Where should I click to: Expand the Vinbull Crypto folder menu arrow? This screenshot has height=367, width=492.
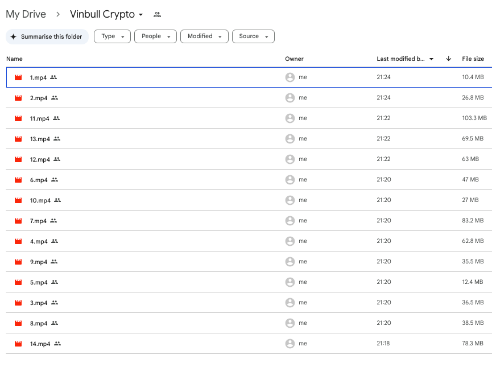tap(141, 15)
